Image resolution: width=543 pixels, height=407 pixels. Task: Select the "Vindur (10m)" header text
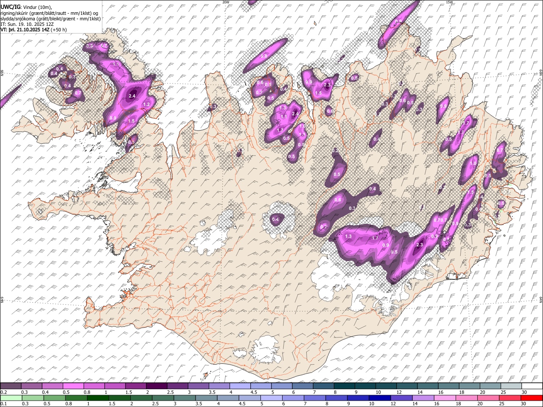38,7
